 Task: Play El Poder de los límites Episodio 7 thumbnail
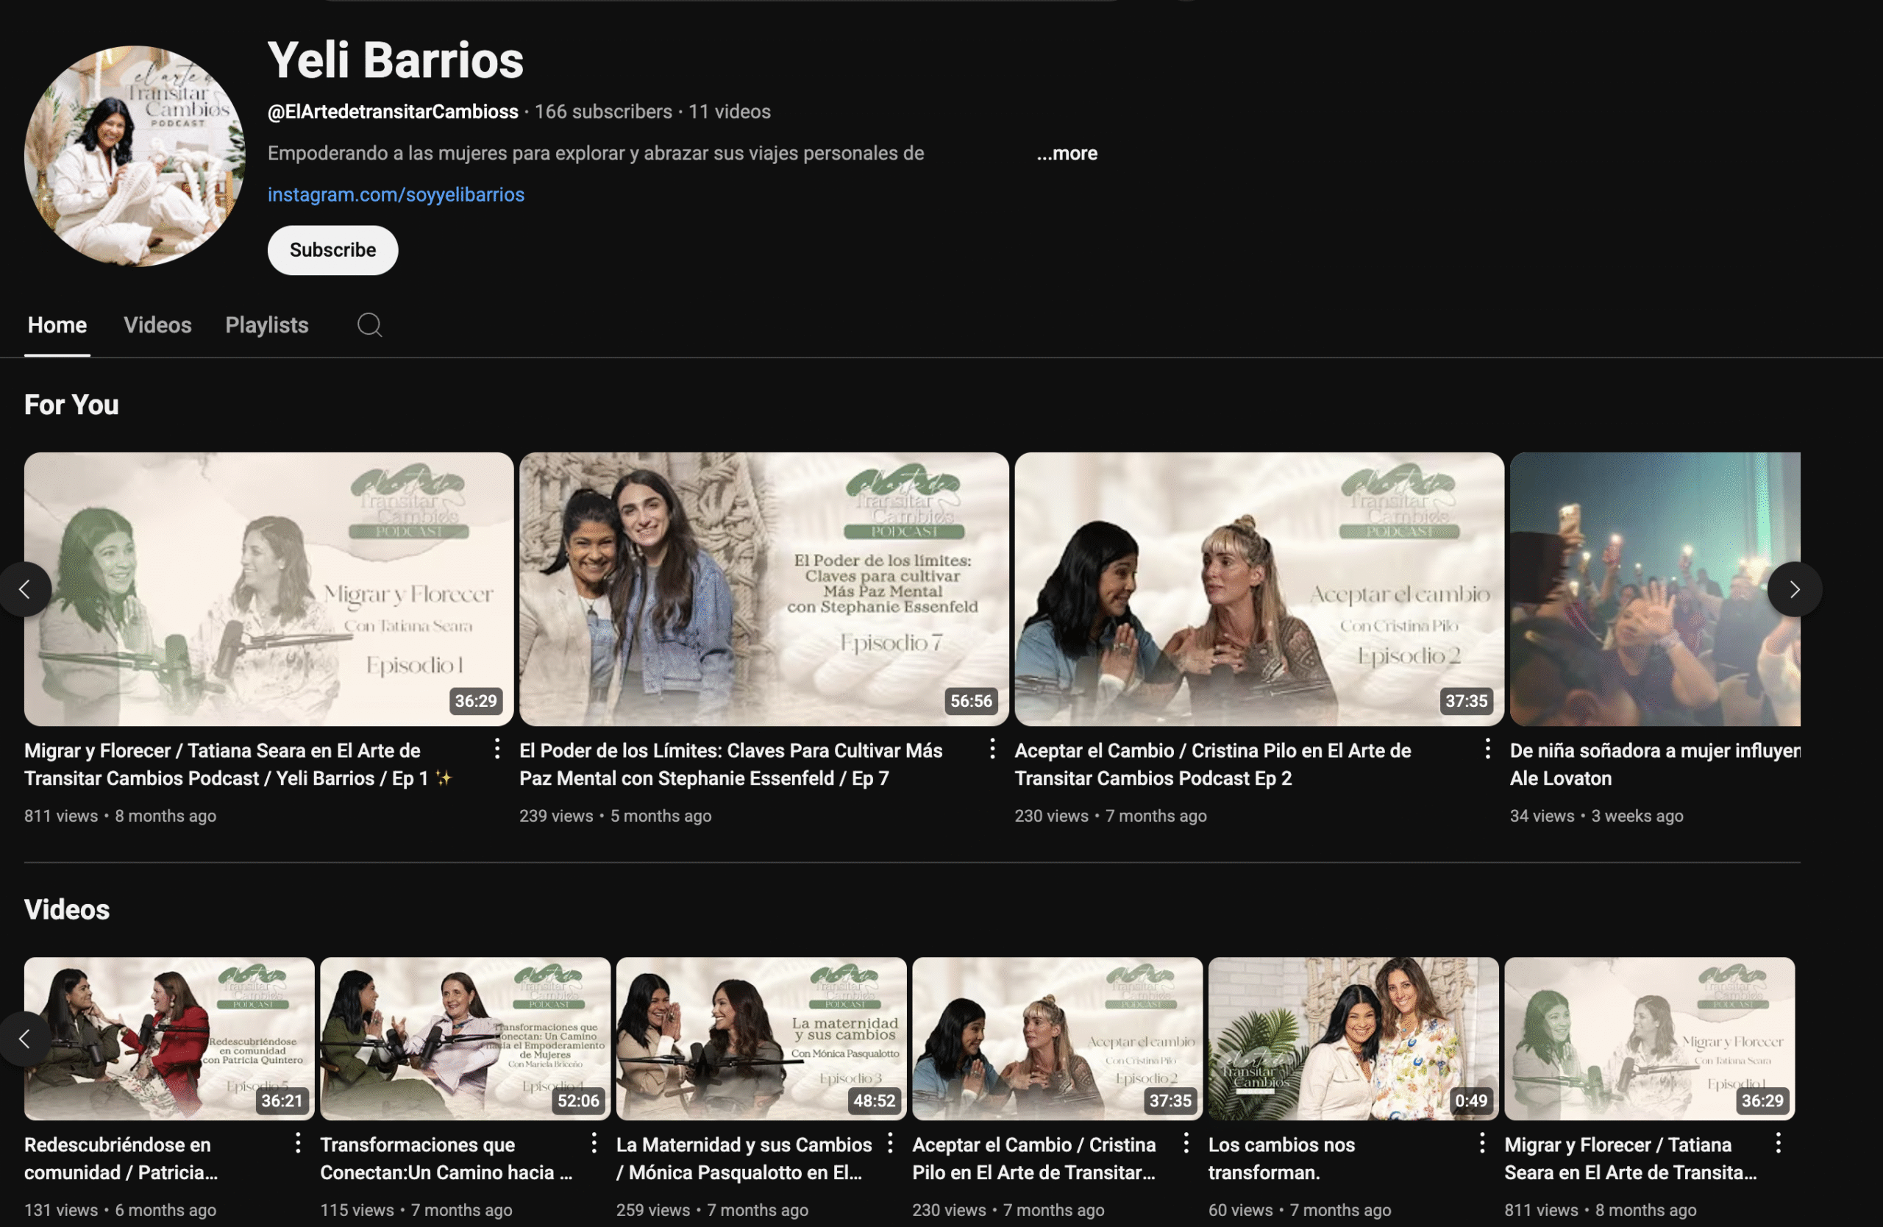763,588
